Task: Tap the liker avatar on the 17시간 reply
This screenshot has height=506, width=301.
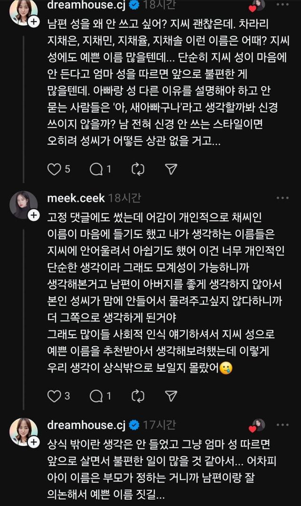Action: (x=258, y=425)
